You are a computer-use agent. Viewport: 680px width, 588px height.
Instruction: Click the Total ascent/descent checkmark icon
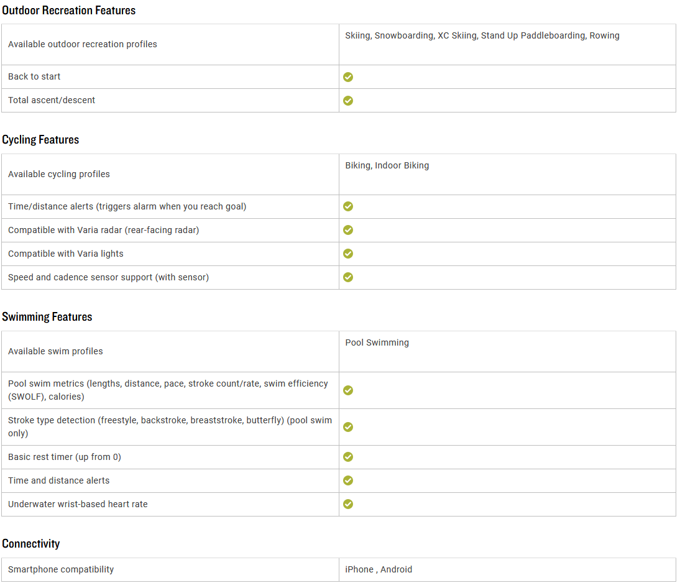coord(348,101)
